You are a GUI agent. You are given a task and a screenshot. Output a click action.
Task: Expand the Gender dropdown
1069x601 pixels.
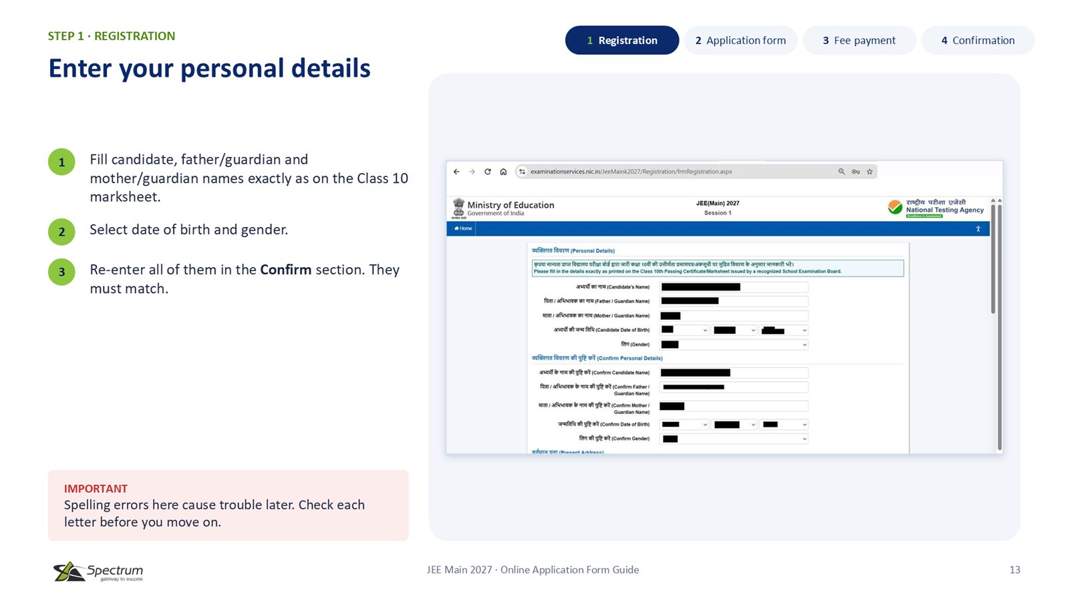pyautogui.click(x=734, y=345)
